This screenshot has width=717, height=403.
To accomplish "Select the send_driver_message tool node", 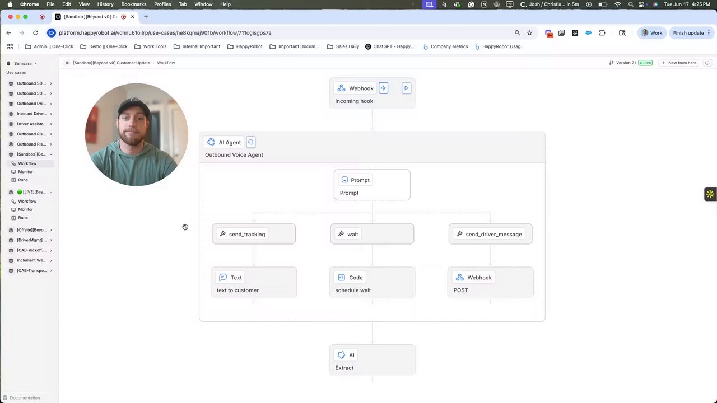I will [490, 234].
